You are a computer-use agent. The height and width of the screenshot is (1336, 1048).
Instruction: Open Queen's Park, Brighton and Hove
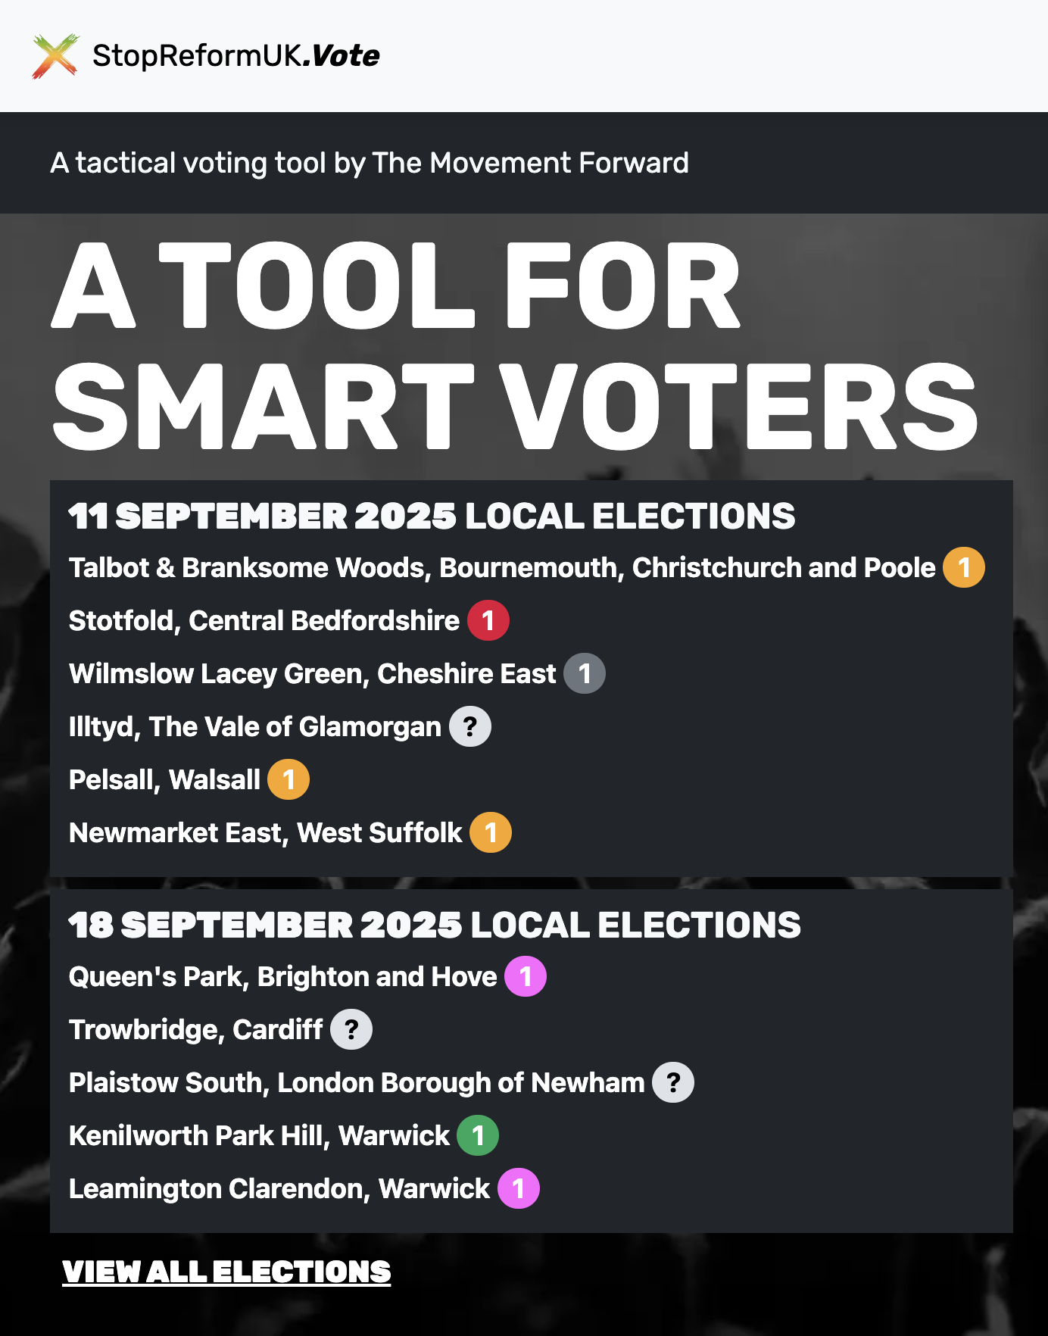click(x=282, y=977)
